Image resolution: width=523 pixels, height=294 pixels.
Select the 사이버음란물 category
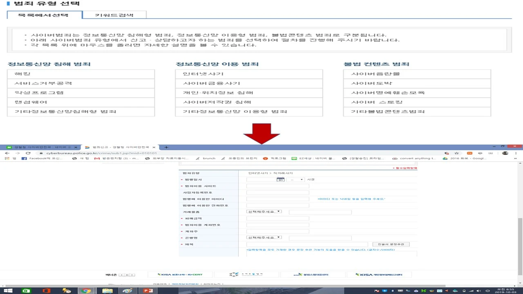(417, 74)
